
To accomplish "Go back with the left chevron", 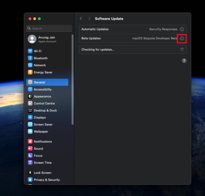I will pyautogui.click(x=81, y=18).
